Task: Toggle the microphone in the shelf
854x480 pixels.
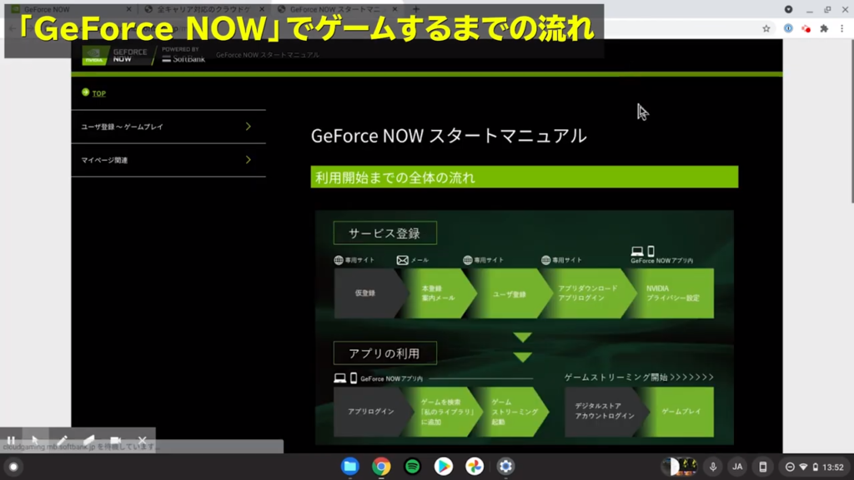Action: pos(713,467)
